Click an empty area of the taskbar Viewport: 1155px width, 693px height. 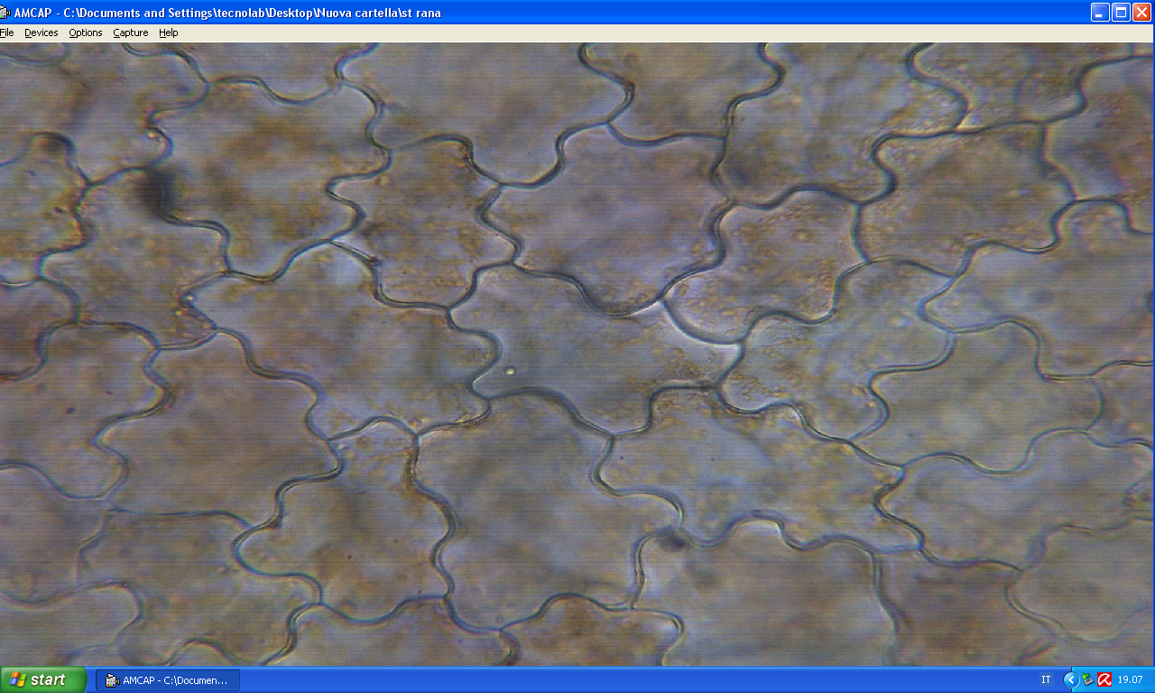click(632, 680)
